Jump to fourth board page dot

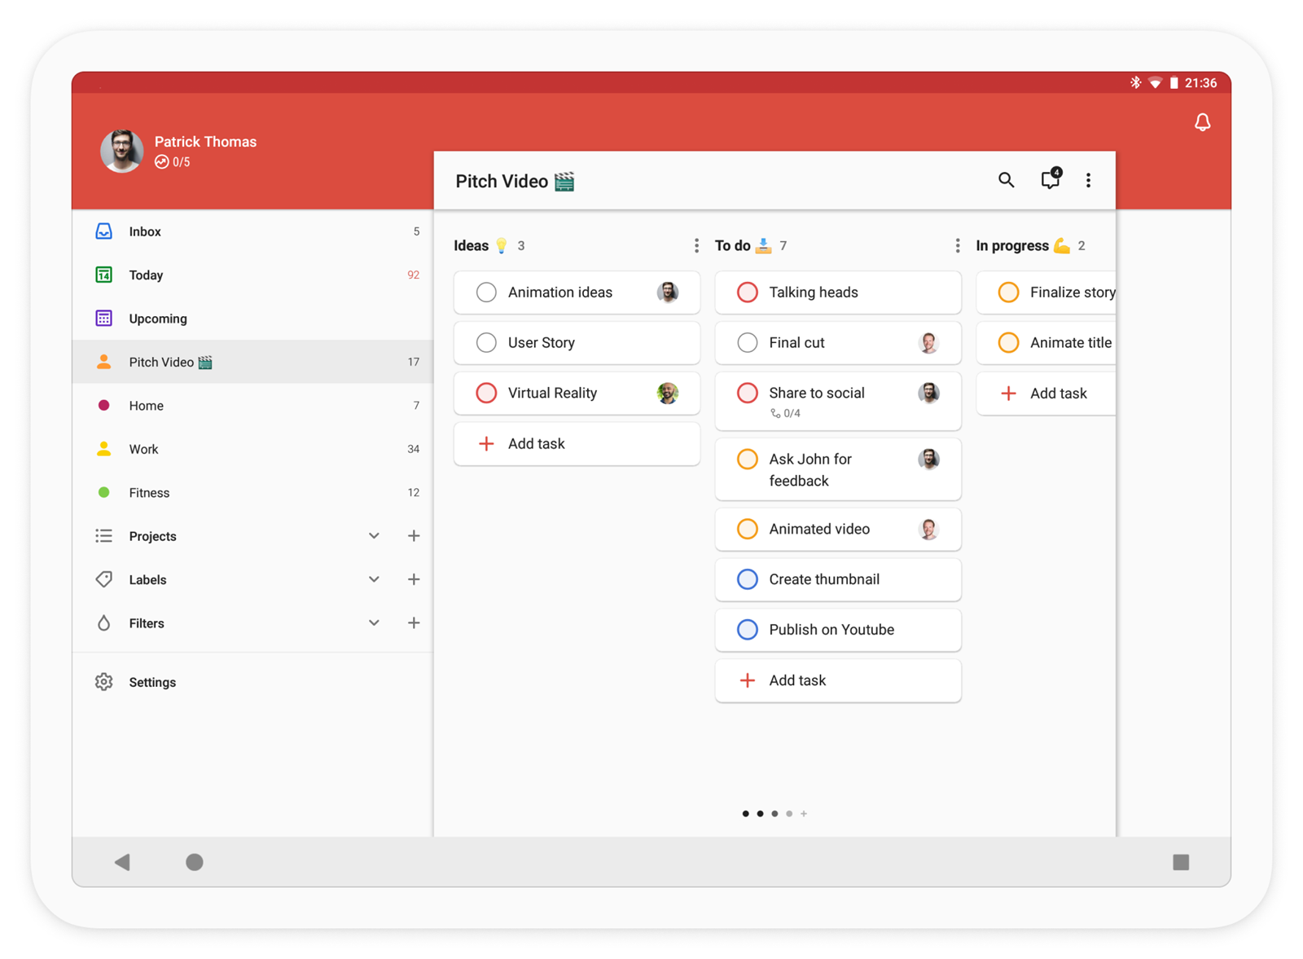789,813
